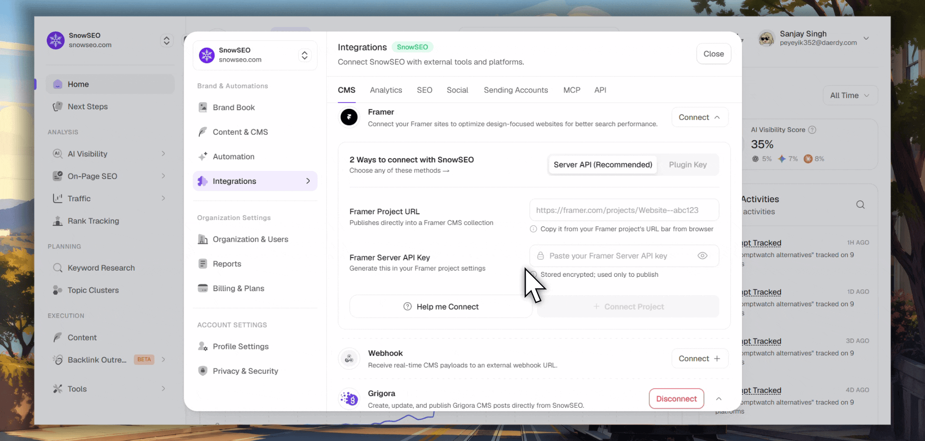The width and height of the screenshot is (925, 441).
Task: Click the Brand Book icon in settings sidebar
Action: pyautogui.click(x=203, y=107)
